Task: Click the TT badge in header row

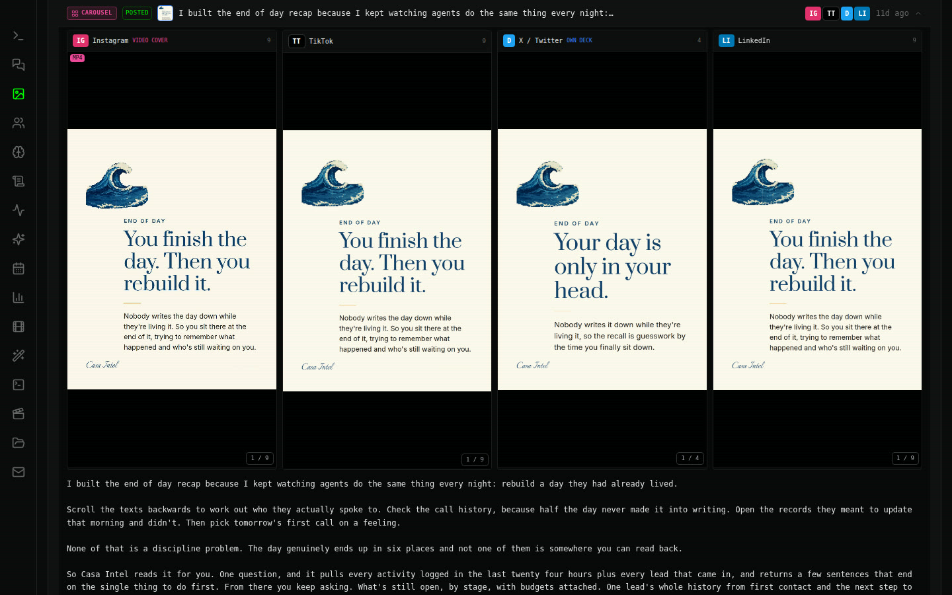Action: click(831, 13)
